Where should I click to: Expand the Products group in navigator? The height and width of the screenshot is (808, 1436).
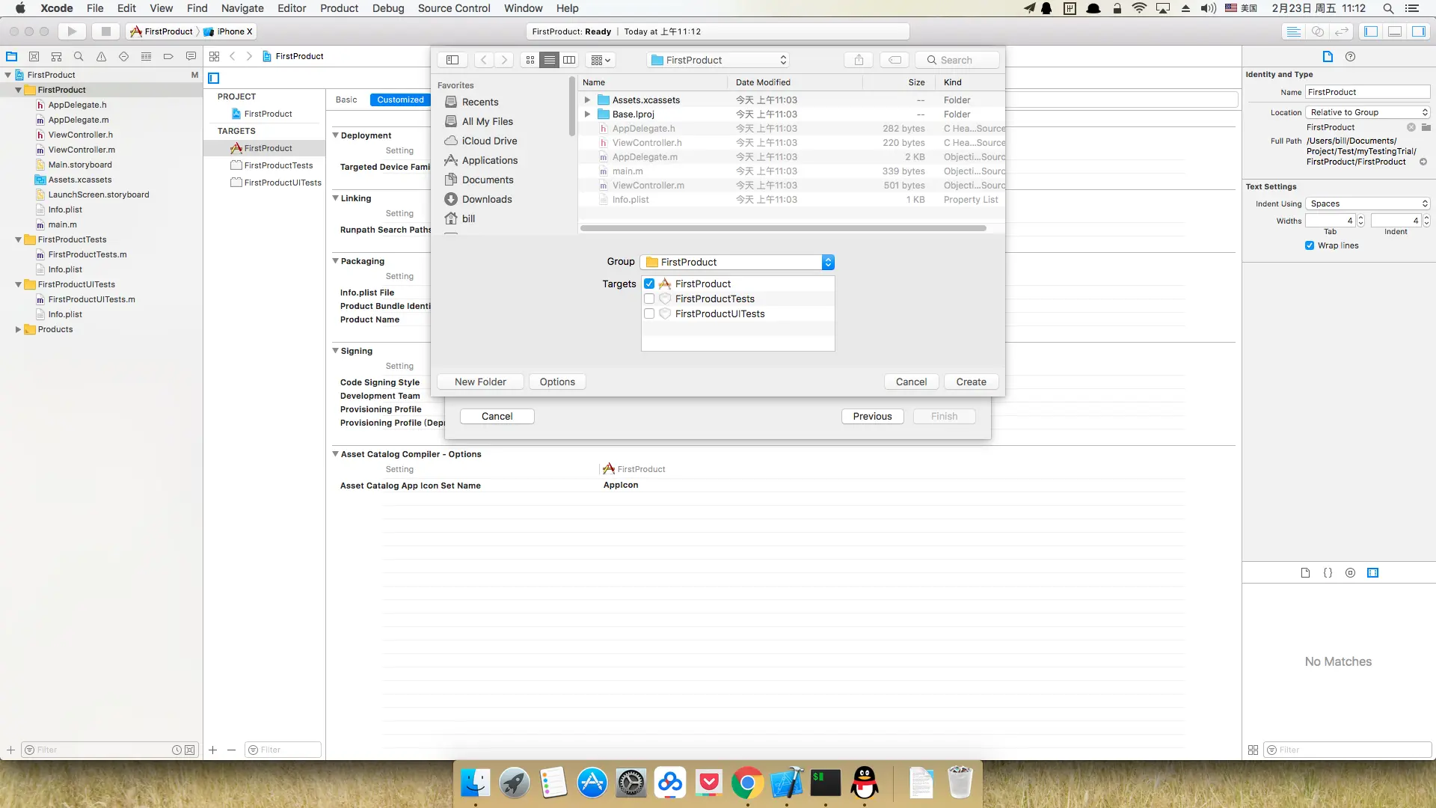point(18,330)
